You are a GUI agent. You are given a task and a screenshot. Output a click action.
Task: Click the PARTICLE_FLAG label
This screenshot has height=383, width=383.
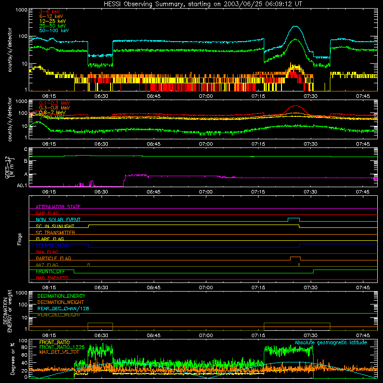pyautogui.click(x=54, y=258)
